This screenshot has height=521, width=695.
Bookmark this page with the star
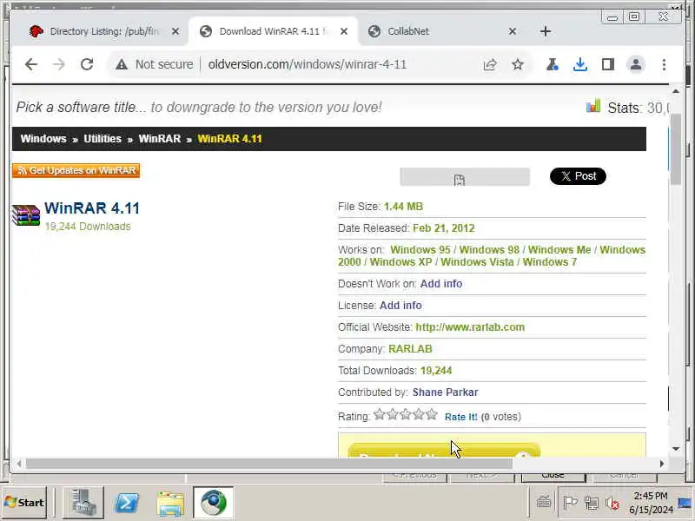click(x=517, y=64)
